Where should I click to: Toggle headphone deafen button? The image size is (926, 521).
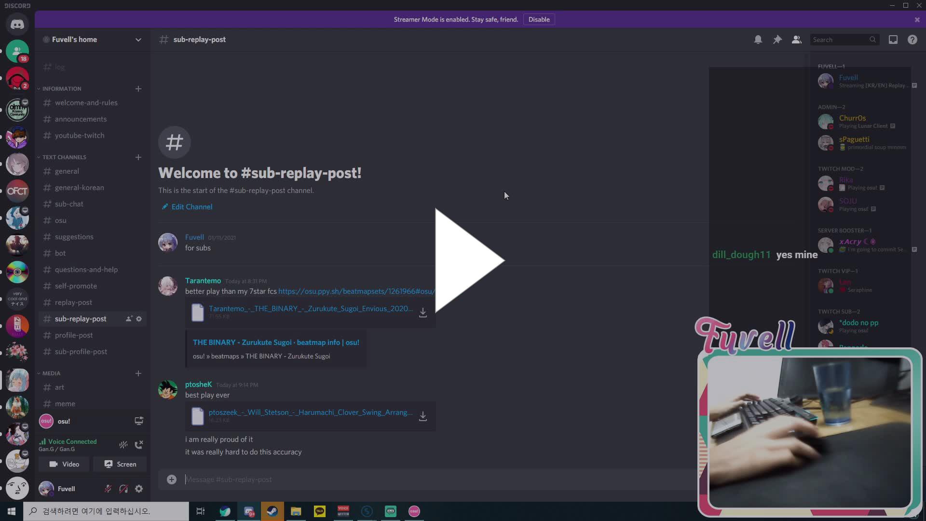tap(123, 489)
